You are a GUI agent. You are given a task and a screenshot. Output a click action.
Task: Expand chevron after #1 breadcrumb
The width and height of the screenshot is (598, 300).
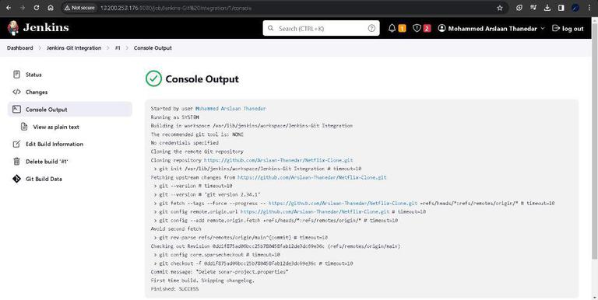click(x=127, y=48)
